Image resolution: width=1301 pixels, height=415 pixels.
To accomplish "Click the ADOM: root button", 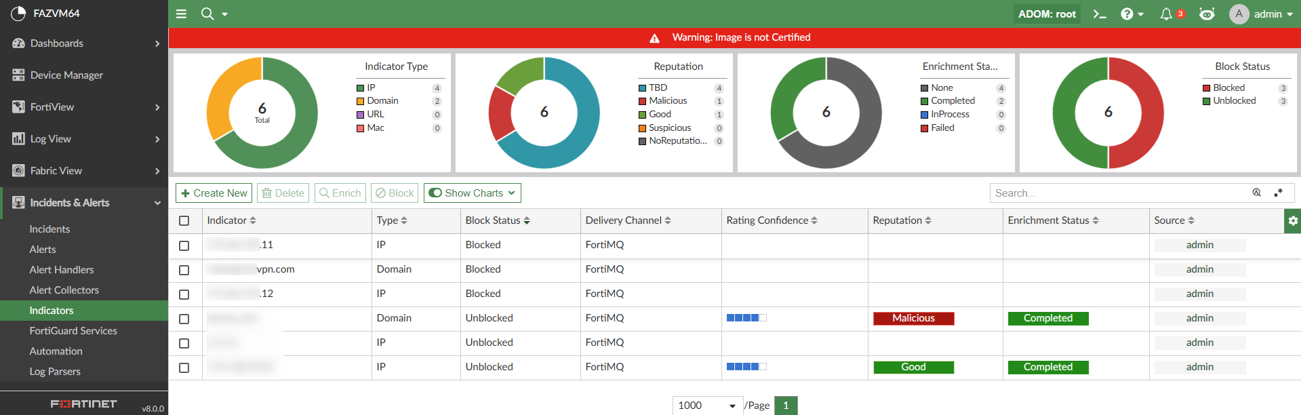I will click(1047, 14).
